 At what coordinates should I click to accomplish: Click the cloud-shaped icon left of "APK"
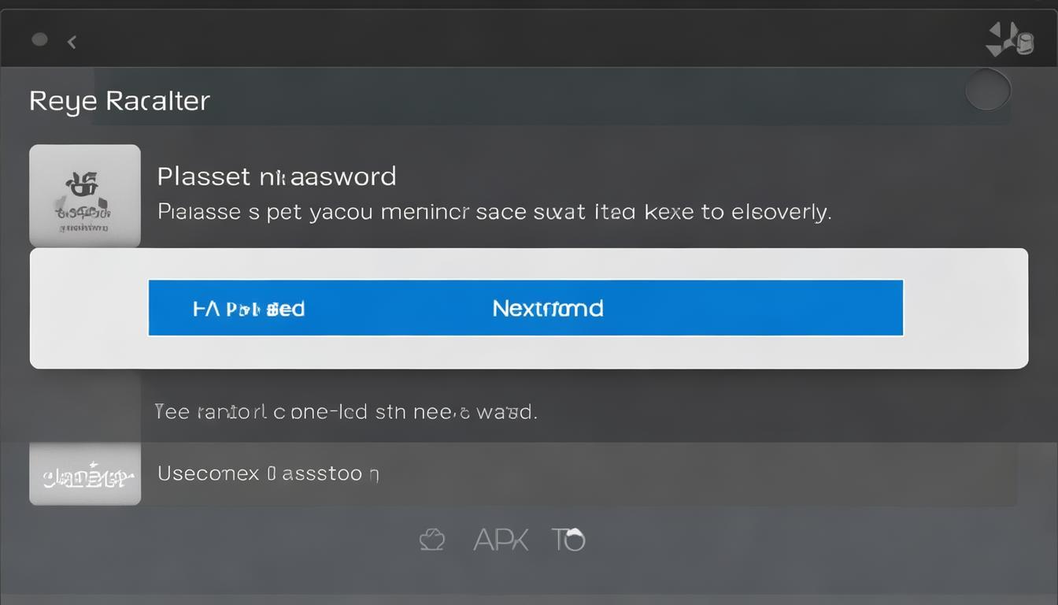[x=431, y=540]
